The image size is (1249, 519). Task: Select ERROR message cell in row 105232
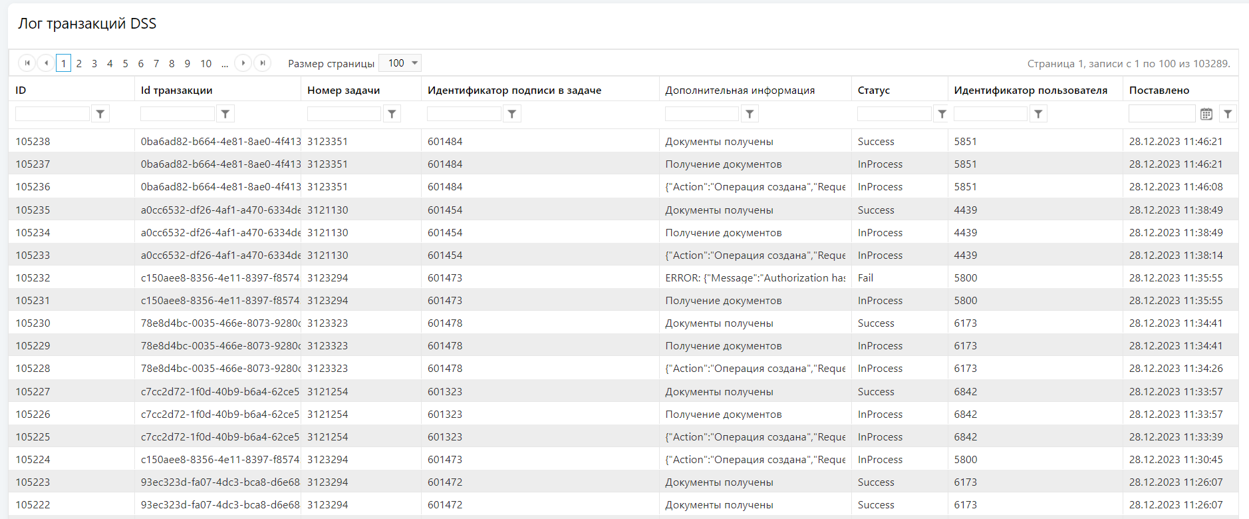[755, 277]
